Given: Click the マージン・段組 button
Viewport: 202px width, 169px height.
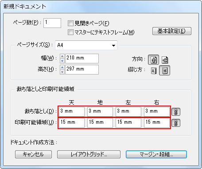Looking at the screenshot, I should (156, 154).
